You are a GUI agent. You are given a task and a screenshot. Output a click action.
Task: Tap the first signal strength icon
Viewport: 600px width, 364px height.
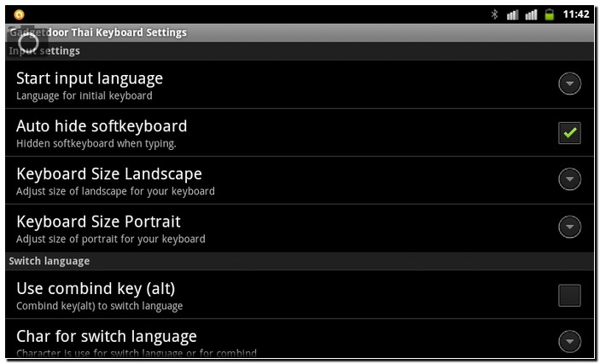[512, 14]
